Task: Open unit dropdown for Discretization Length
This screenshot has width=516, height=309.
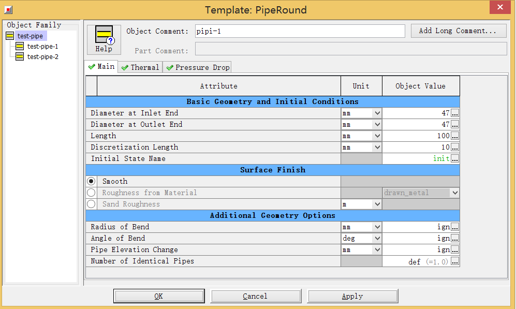Action: (361, 147)
